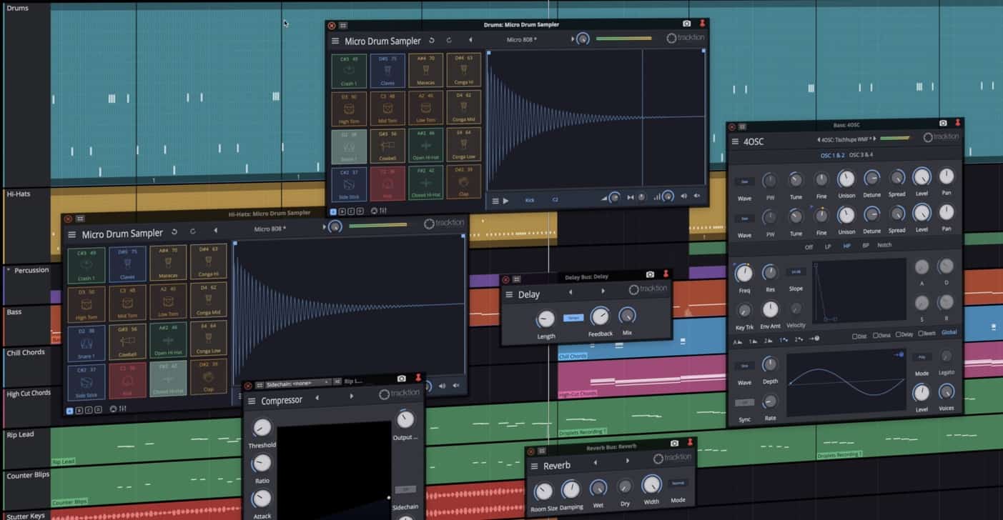Click the camera snapshot icon on the 4OSC window
The image size is (1003, 520).
pyautogui.click(x=943, y=124)
